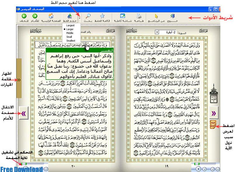Viewport: 235px width, 172px height.
Task: Click the Surah field showing 2- البقرة
Action: coord(167,32)
